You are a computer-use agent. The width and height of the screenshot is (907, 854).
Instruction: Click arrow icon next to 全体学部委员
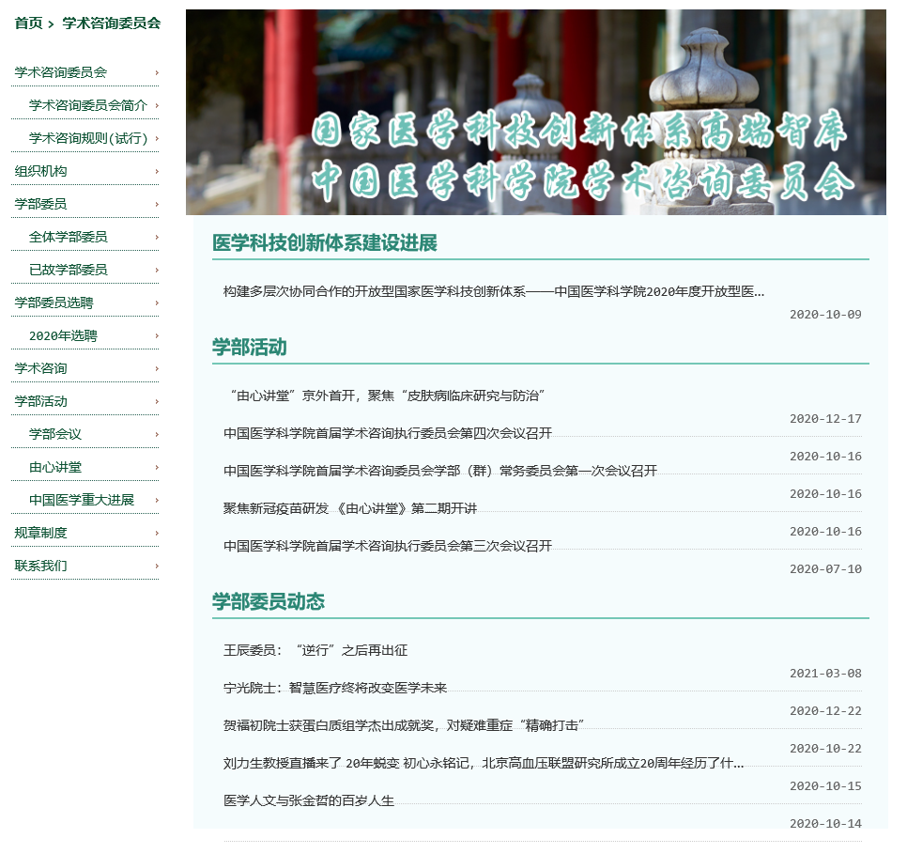(x=157, y=237)
